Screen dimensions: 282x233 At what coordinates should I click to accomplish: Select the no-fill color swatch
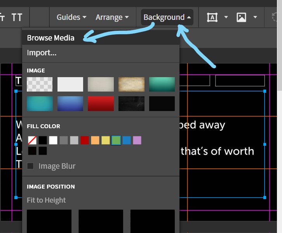(32, 140)
